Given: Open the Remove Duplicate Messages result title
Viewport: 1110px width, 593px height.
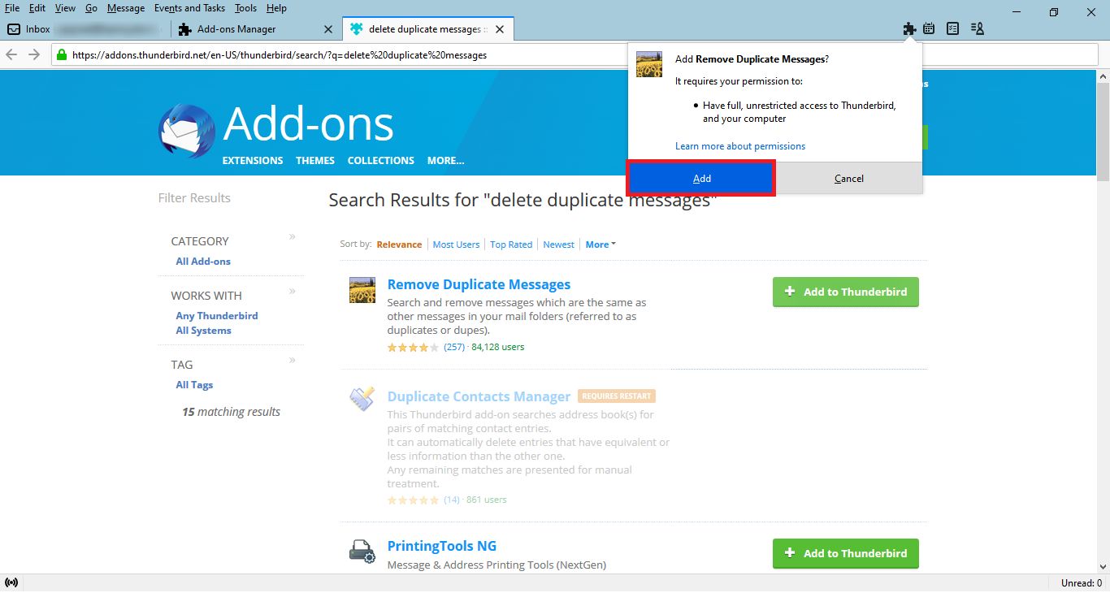Looking at the screenshot, I should [479, 284].
